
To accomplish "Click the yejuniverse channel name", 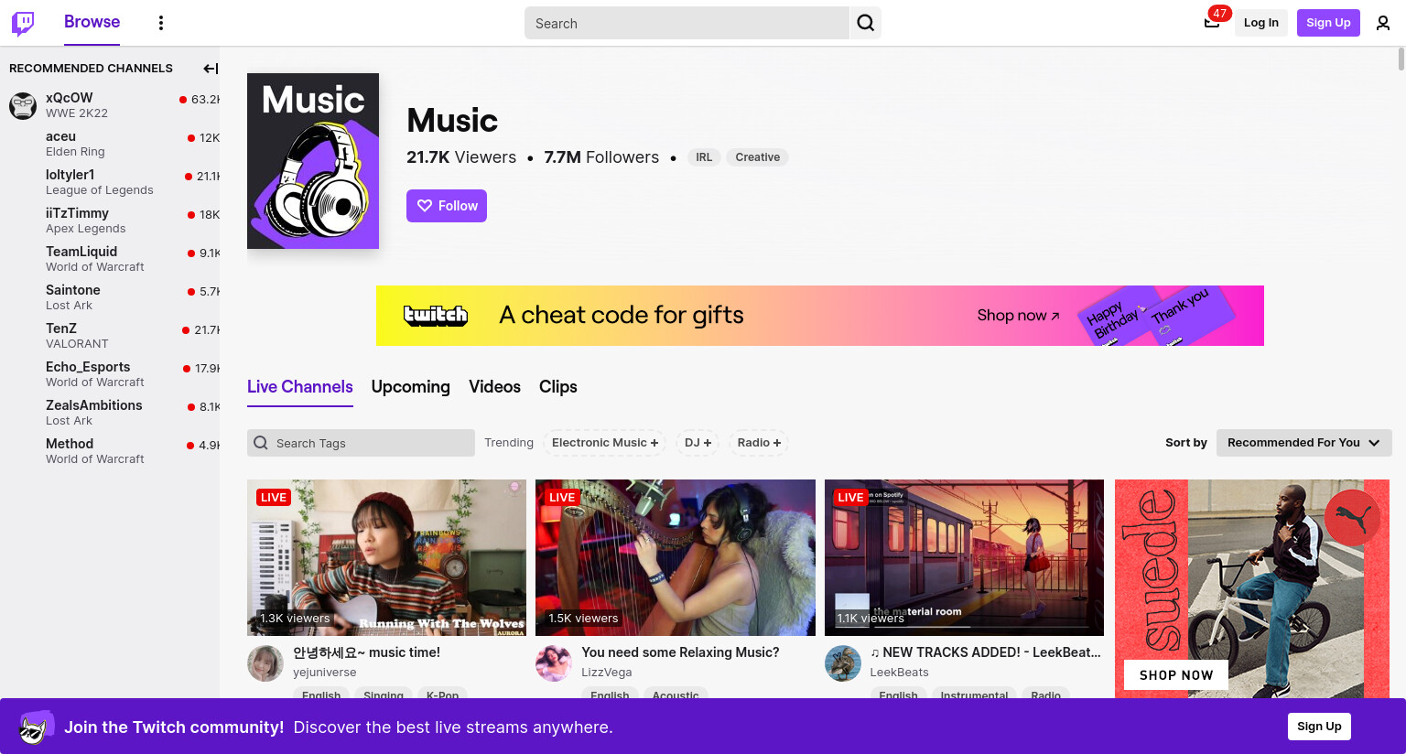I will [325, 673].
